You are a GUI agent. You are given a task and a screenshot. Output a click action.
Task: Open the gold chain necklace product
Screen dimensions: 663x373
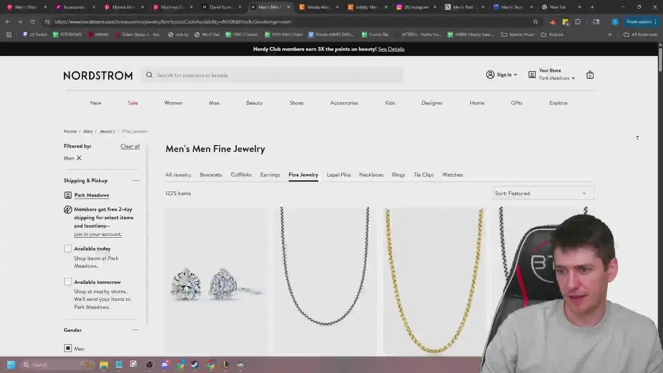point(434,280)
